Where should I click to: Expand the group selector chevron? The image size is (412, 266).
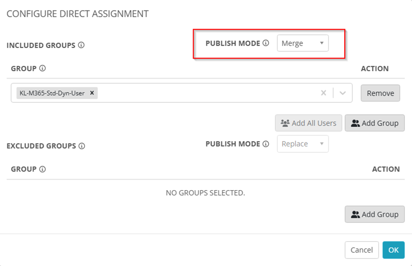(343, 93)
